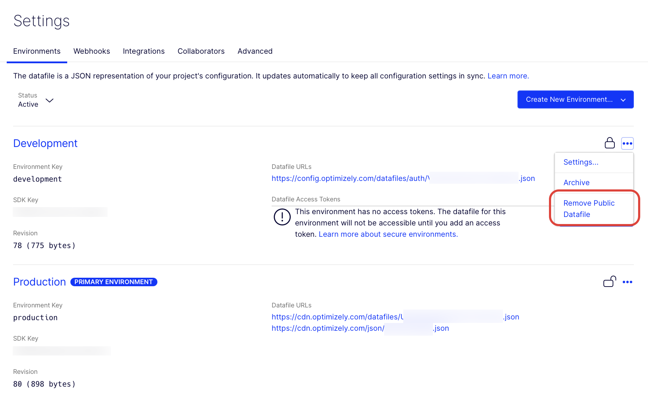Select the Advanced tab

(x=255, y=51)
